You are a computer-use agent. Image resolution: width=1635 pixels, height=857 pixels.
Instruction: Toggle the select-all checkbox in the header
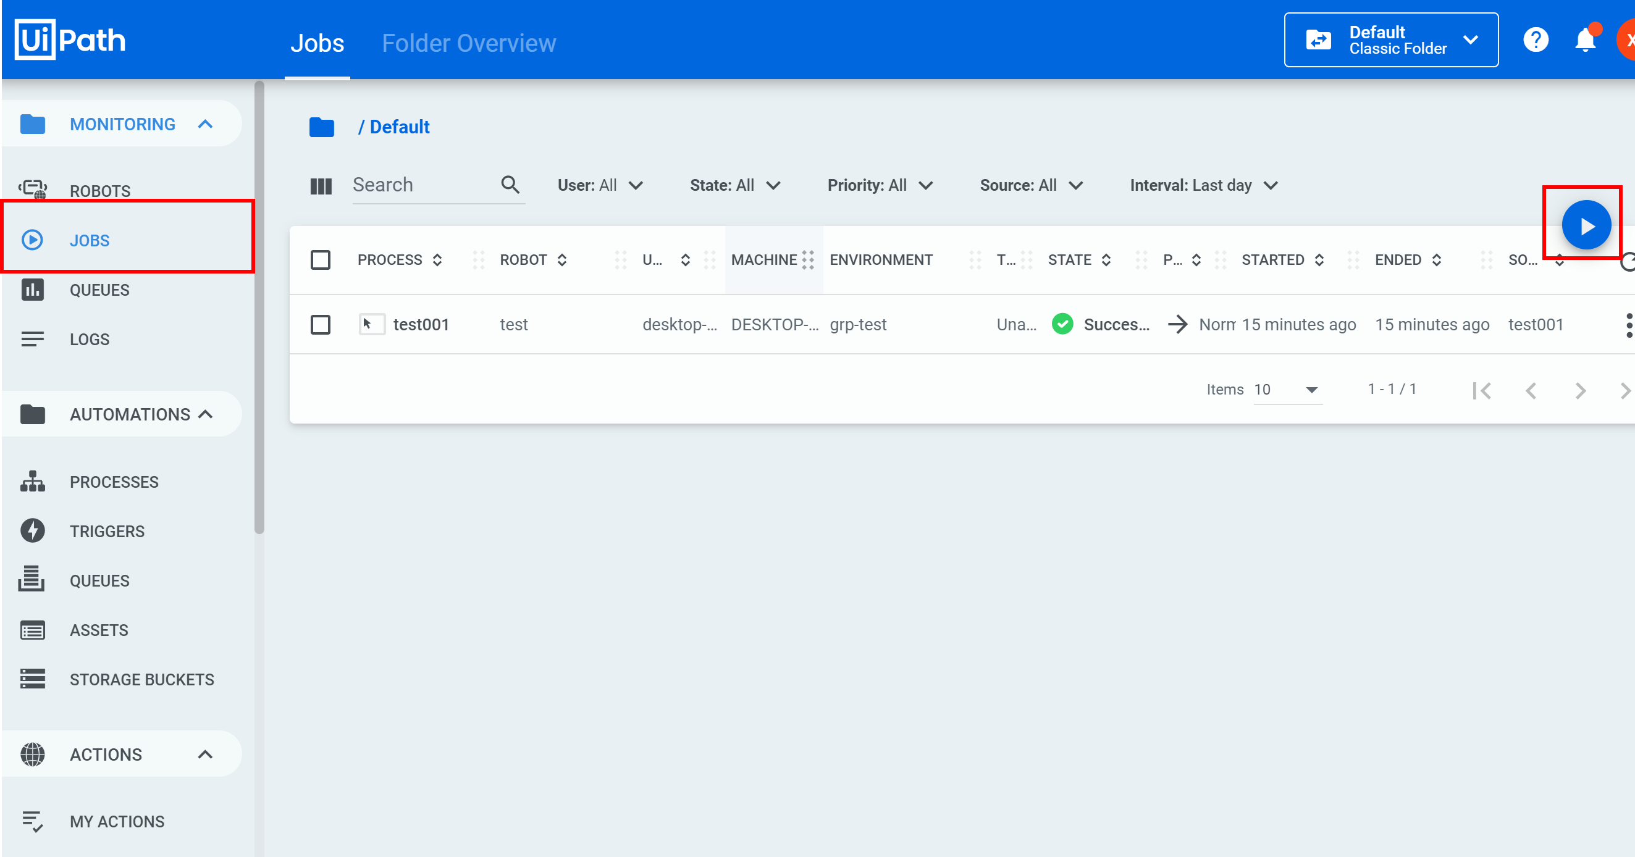click(x=321, y=259)
